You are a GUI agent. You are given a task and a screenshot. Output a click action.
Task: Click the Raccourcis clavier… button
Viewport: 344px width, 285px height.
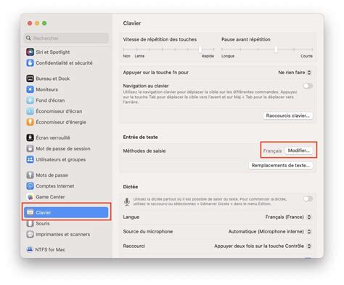coord(287,116)
